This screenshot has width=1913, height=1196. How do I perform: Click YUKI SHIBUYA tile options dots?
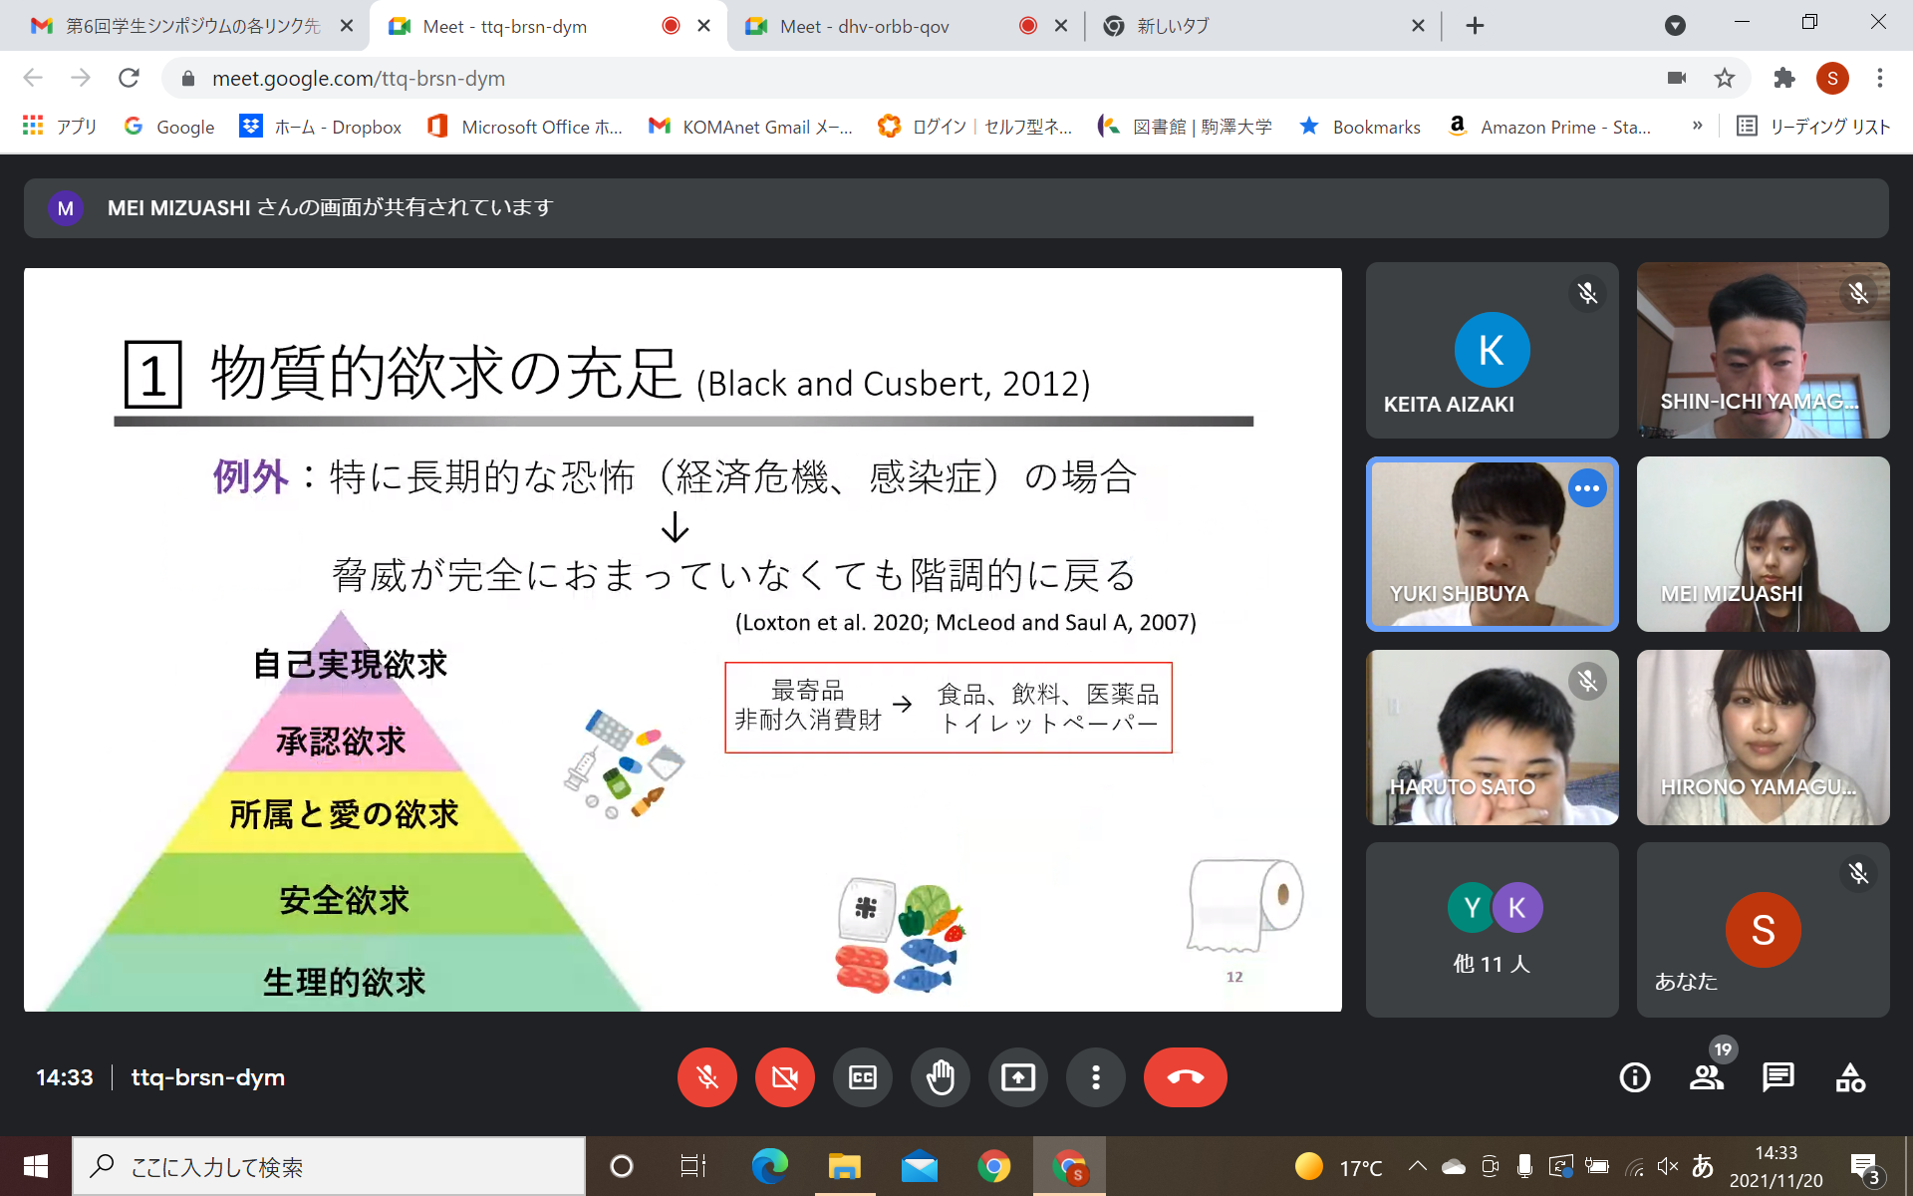coord(1587,488)
